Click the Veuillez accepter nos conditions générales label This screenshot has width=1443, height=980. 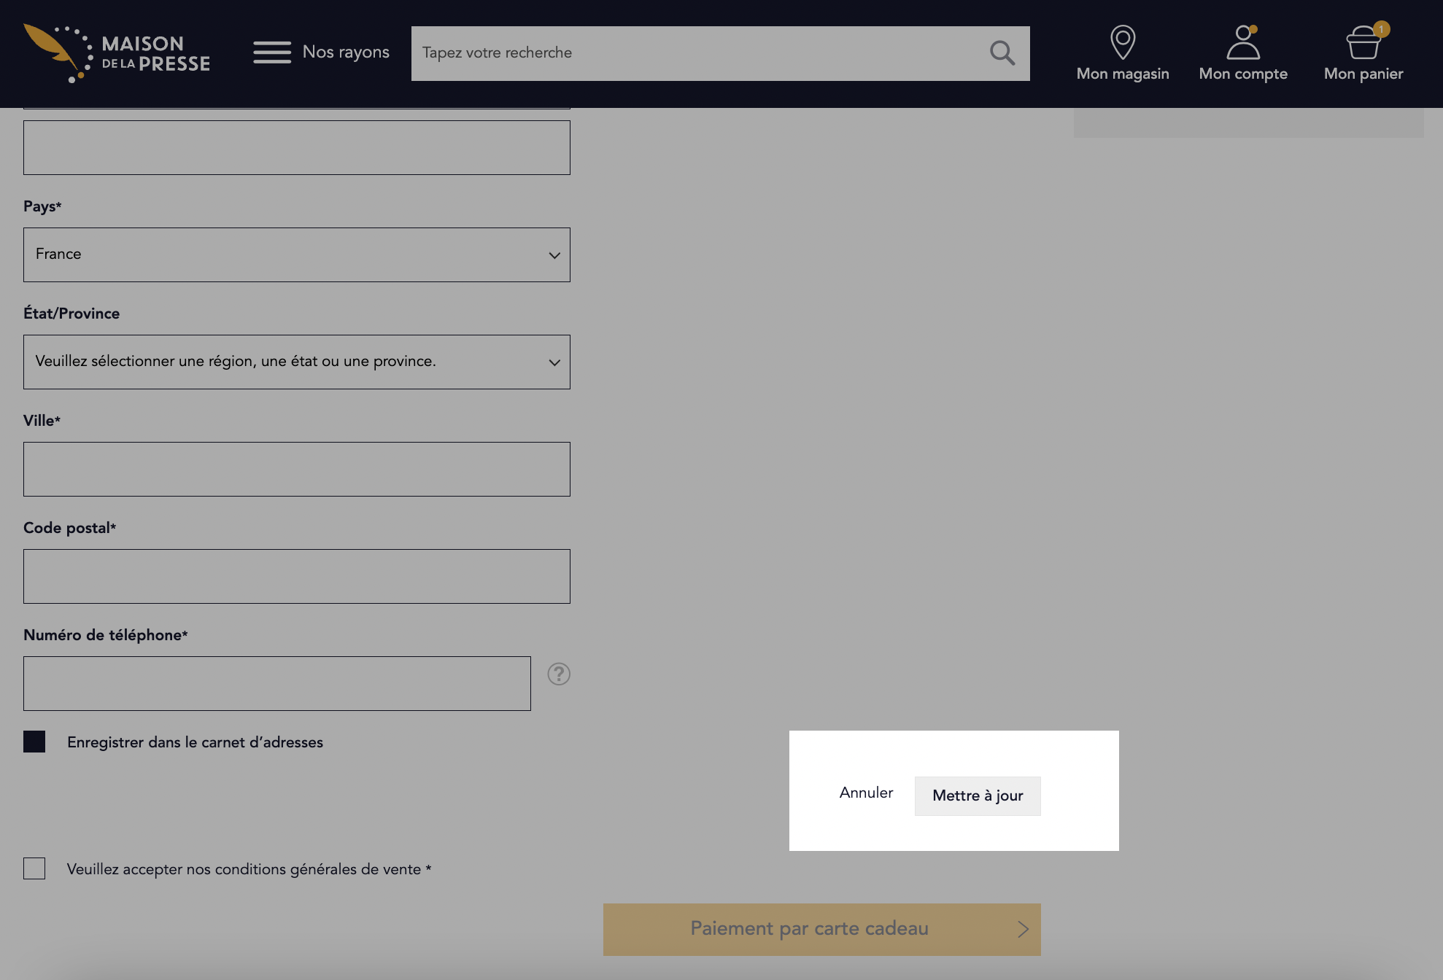(249, 869)
